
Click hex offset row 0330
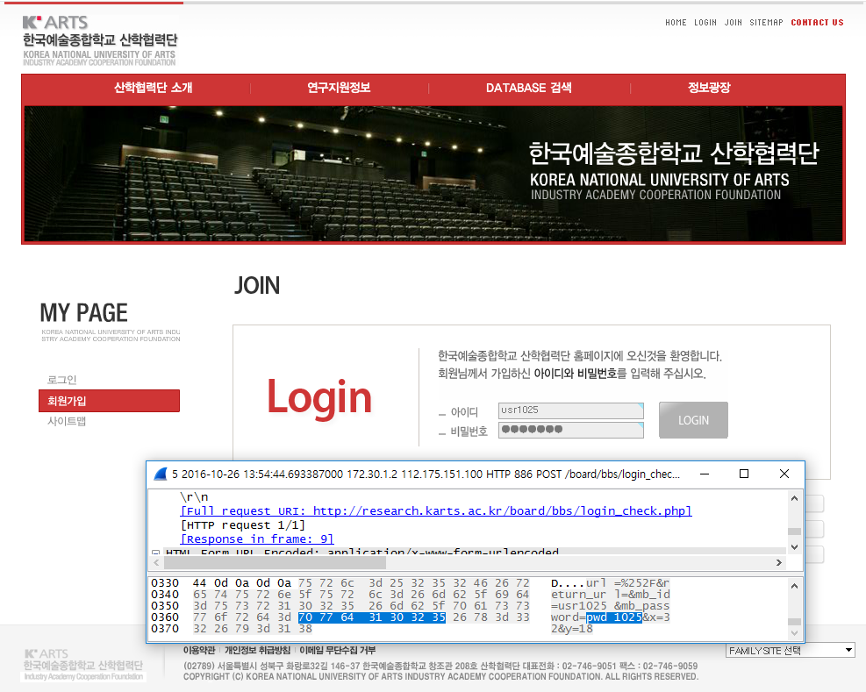pos(165,583)
